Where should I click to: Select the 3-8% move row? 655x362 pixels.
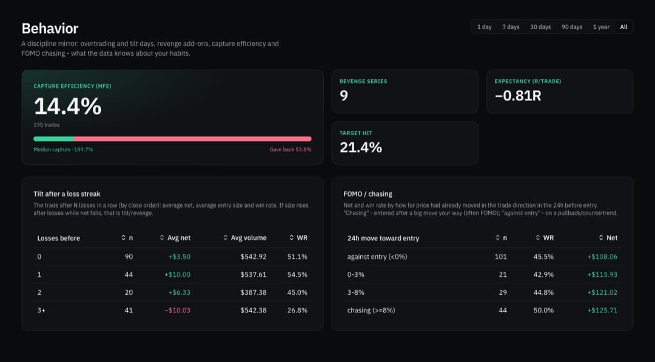click(482, 292)
